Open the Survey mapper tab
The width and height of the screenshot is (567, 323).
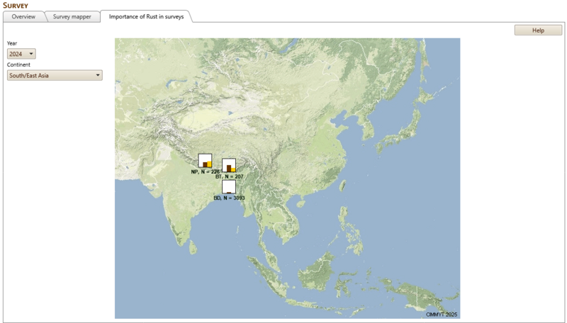coord(72,16)
